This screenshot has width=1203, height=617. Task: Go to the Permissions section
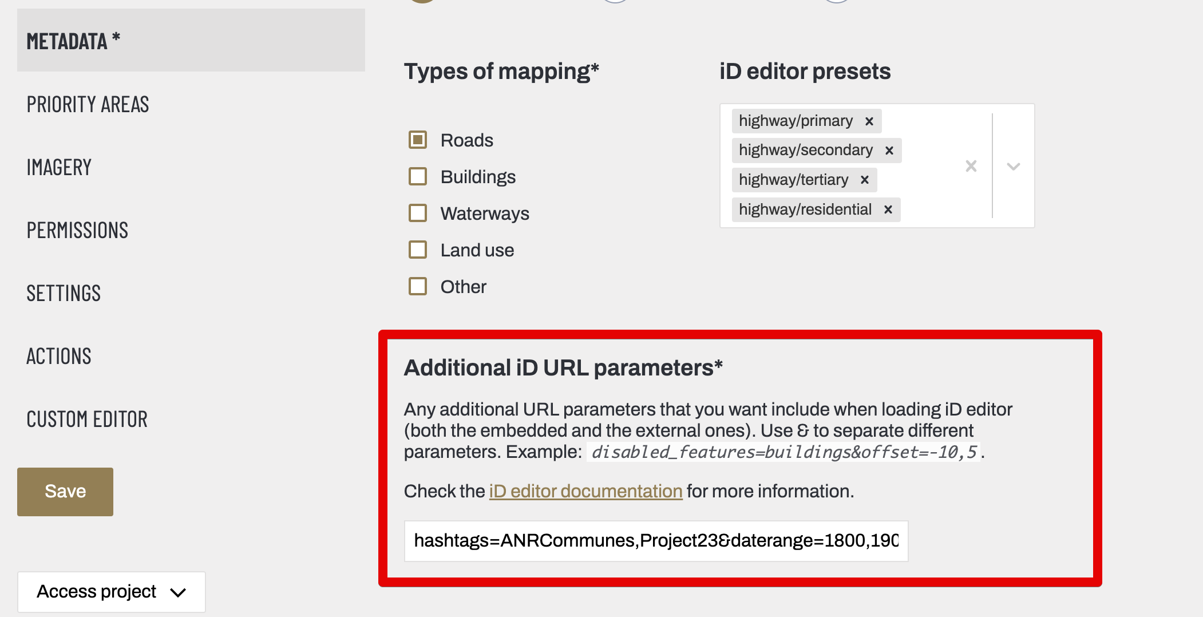77,230
